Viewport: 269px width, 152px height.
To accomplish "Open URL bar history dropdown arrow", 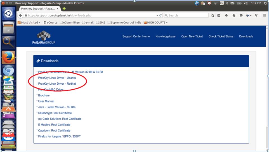I will click(157, 15).
